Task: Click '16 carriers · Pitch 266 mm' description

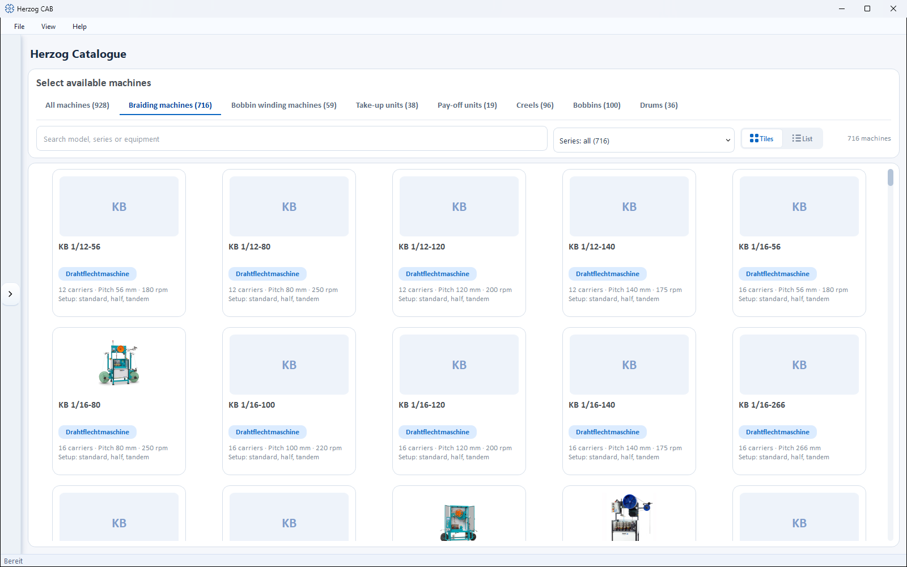Action: point(779,448)
